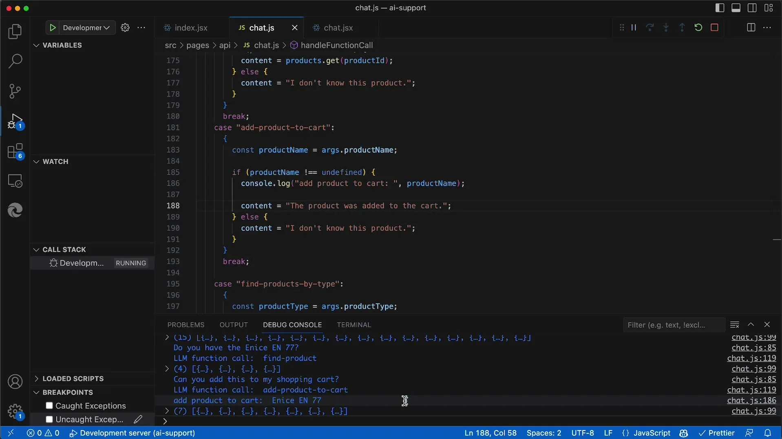
Task: Switch to the TERMINAL panel tab
Action: click(x=354, y=325)
